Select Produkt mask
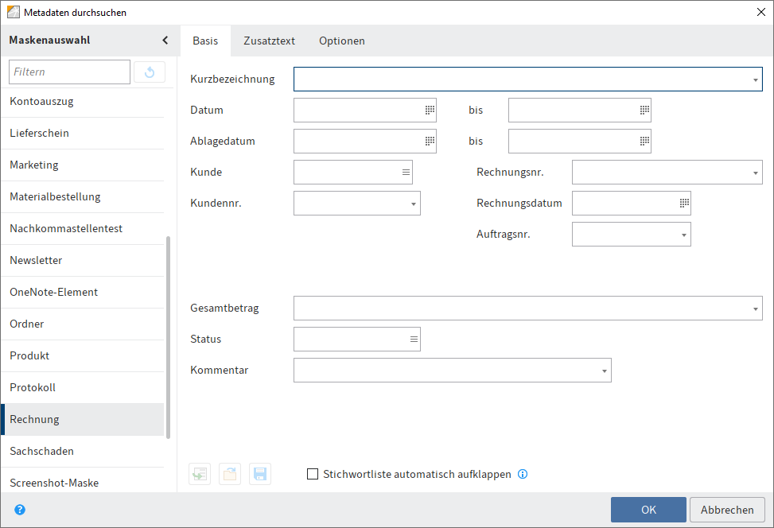Image resolution: width=774 pixels, height=528 pixels. [83, 355]
